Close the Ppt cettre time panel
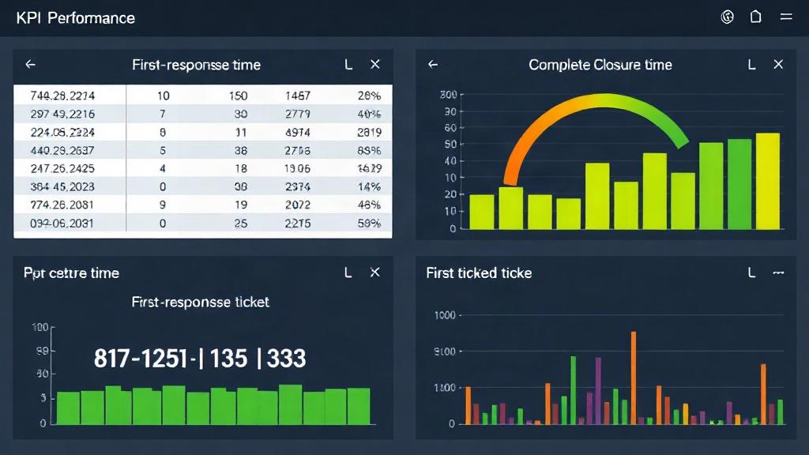 tap(375, 273)
